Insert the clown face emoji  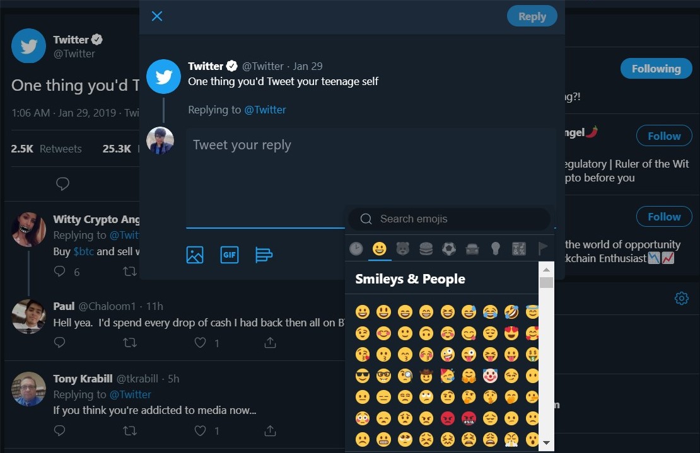490,376
